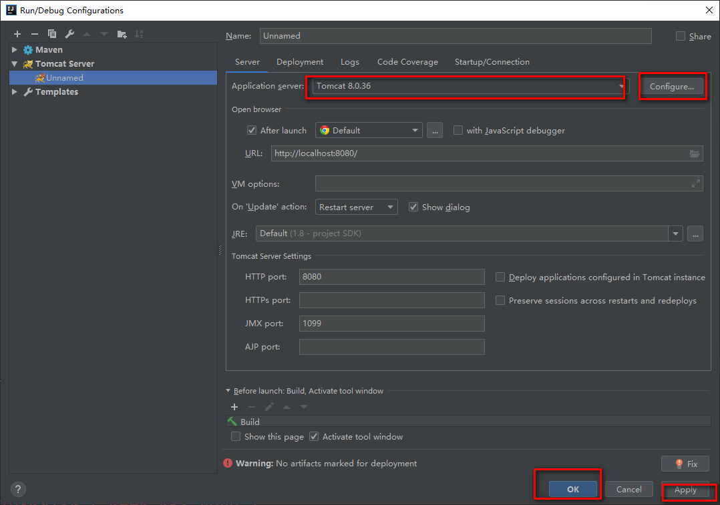Screen dimensions: 720x505
Task: Toggle the Share checkbox
Action: tap(681, 36)
